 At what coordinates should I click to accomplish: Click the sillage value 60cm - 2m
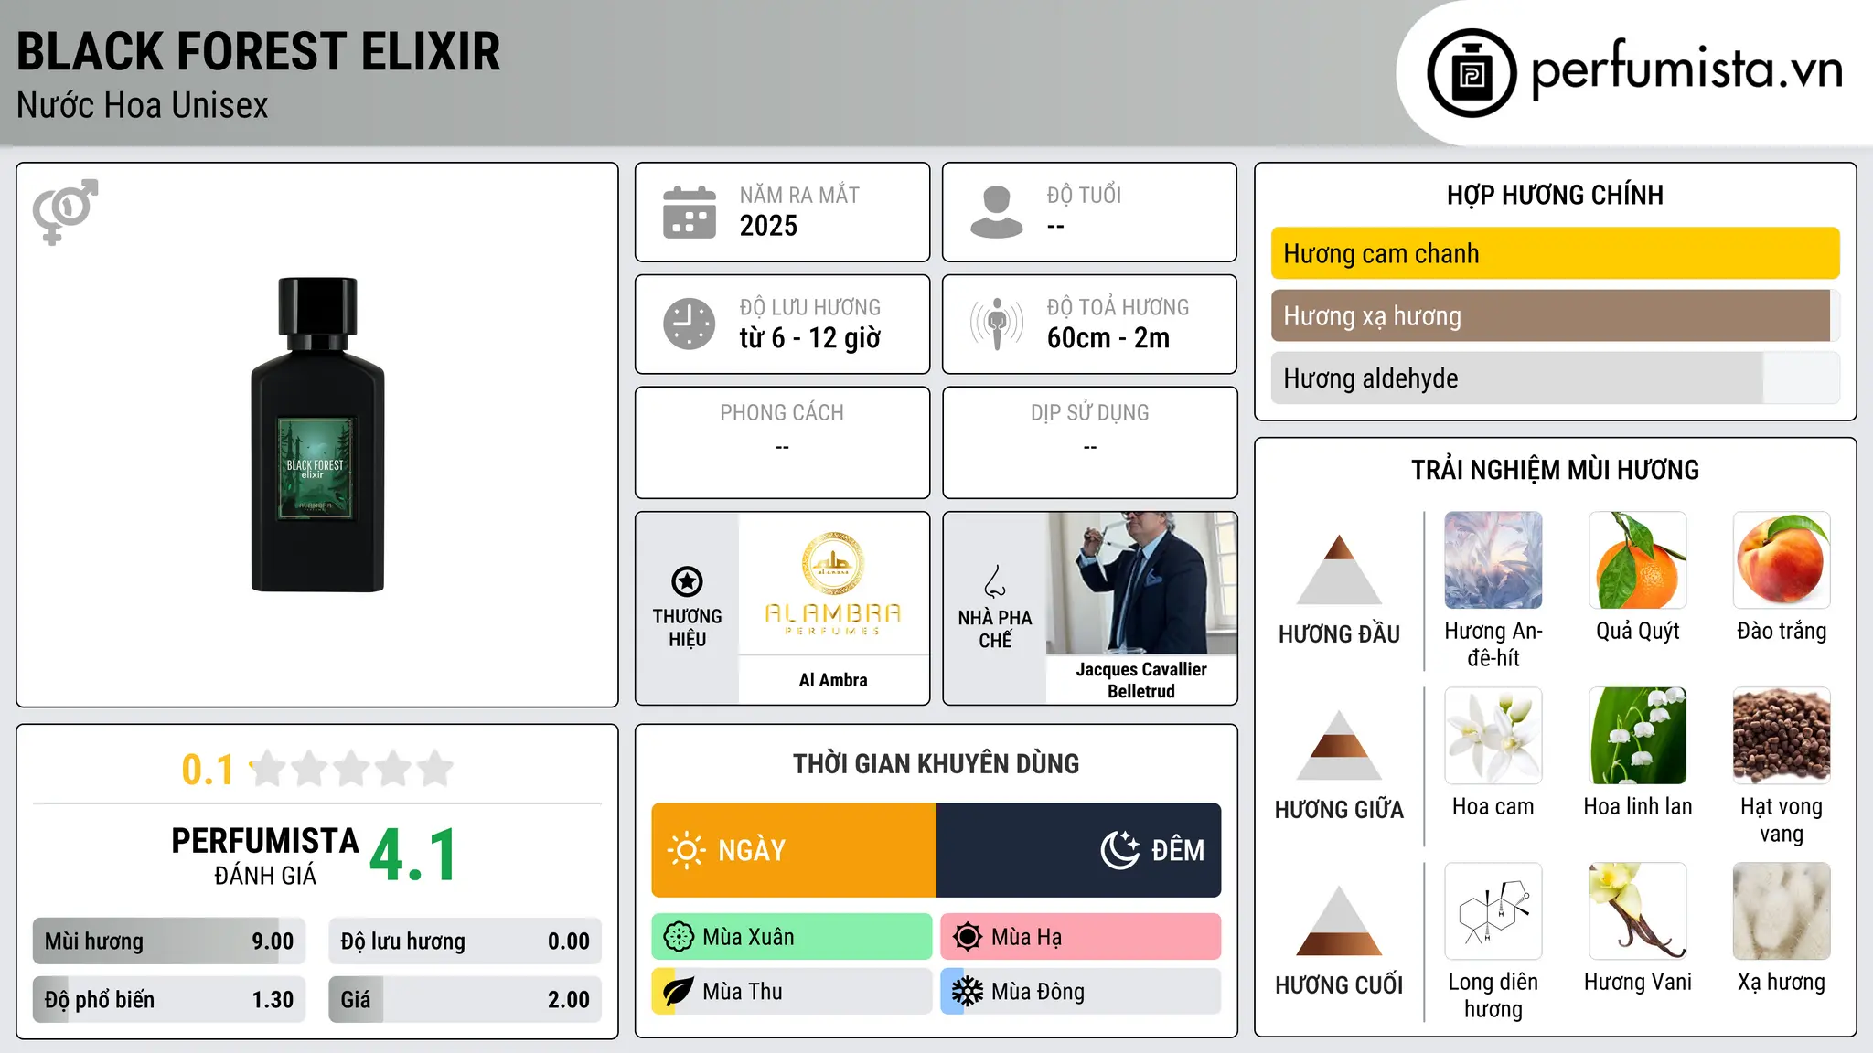coord(1108,338)
